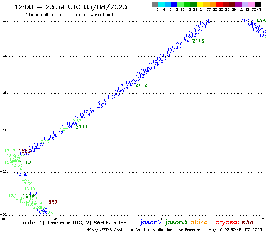This screenshot has width=266, height=233.
Task: Click the chart title '12:00 – 23:59 UTC 05/08/2023'
Action: pyautogui.click(x=71, y=7)
